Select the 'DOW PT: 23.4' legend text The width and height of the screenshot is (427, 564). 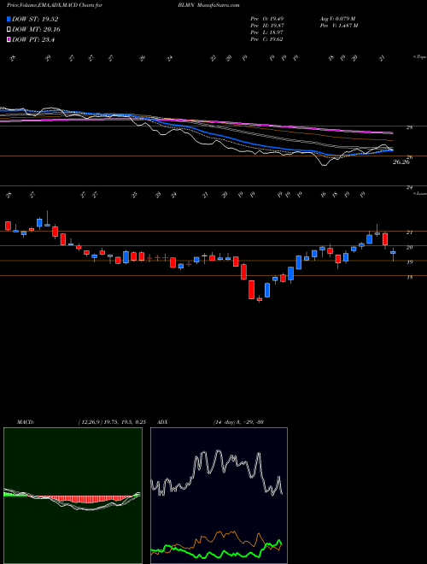(33, 39)
